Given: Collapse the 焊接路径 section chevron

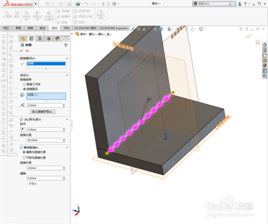Looking at the screenshot, I should pyautogui.click(x=67, y=59).
